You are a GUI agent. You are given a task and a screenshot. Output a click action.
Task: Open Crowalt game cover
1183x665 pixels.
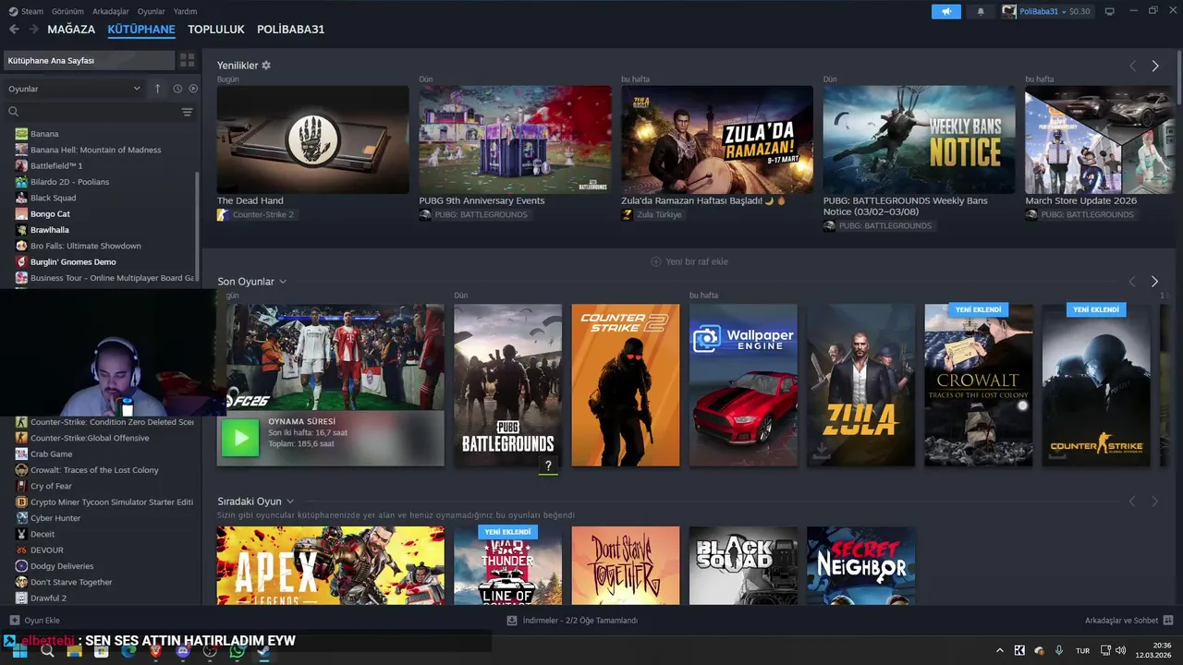pos(979,385)
